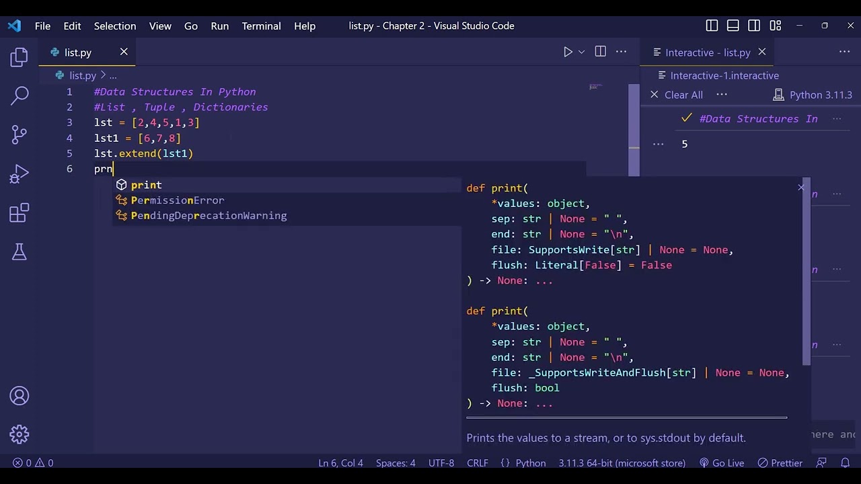Open the Extensions view

[x=20, y=213]
